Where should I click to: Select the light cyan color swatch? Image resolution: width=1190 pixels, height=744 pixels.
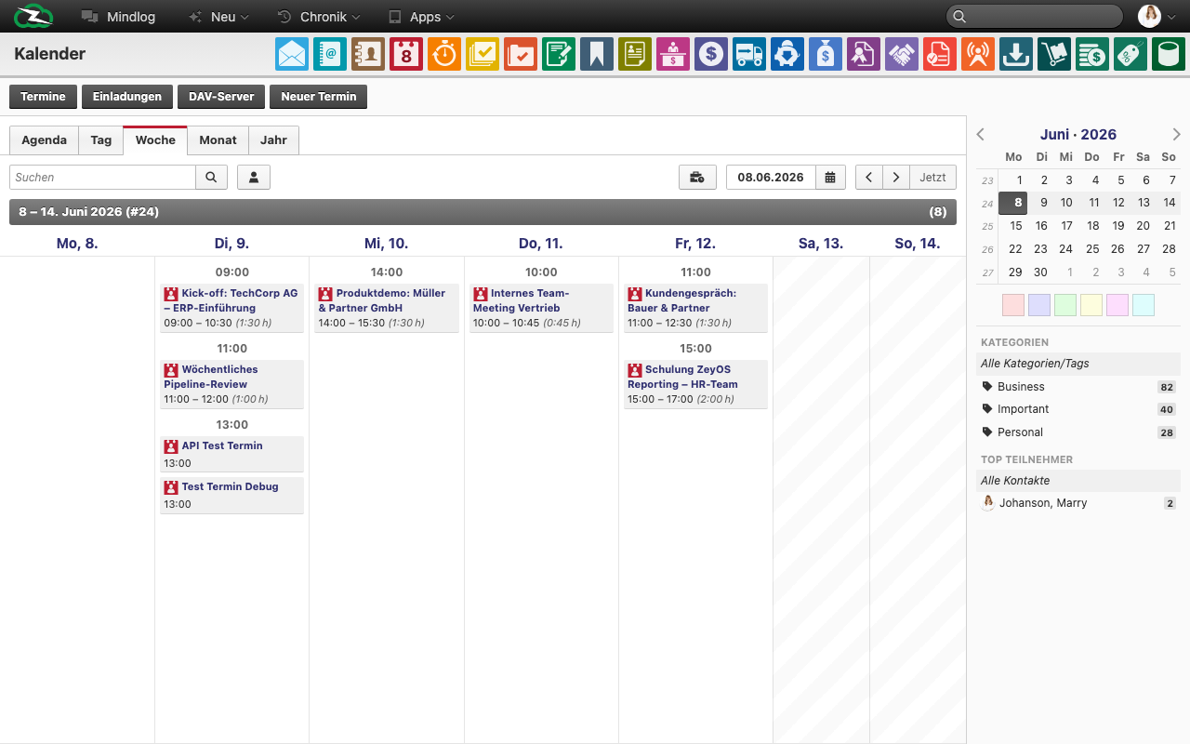[1144, 305]
